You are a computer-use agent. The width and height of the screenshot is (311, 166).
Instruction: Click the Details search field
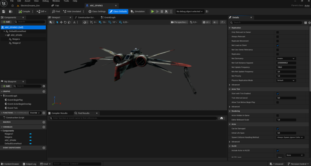point(266,23)
